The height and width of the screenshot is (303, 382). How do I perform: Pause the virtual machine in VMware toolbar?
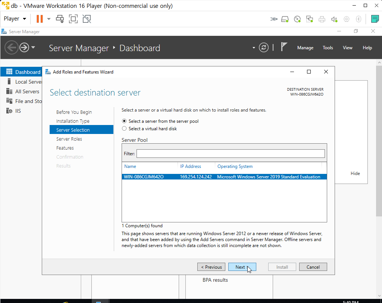click(x=40, y=19)
